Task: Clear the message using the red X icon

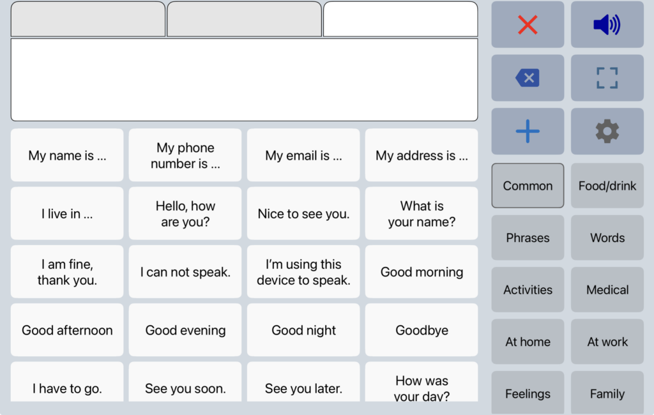Action: 528,24
